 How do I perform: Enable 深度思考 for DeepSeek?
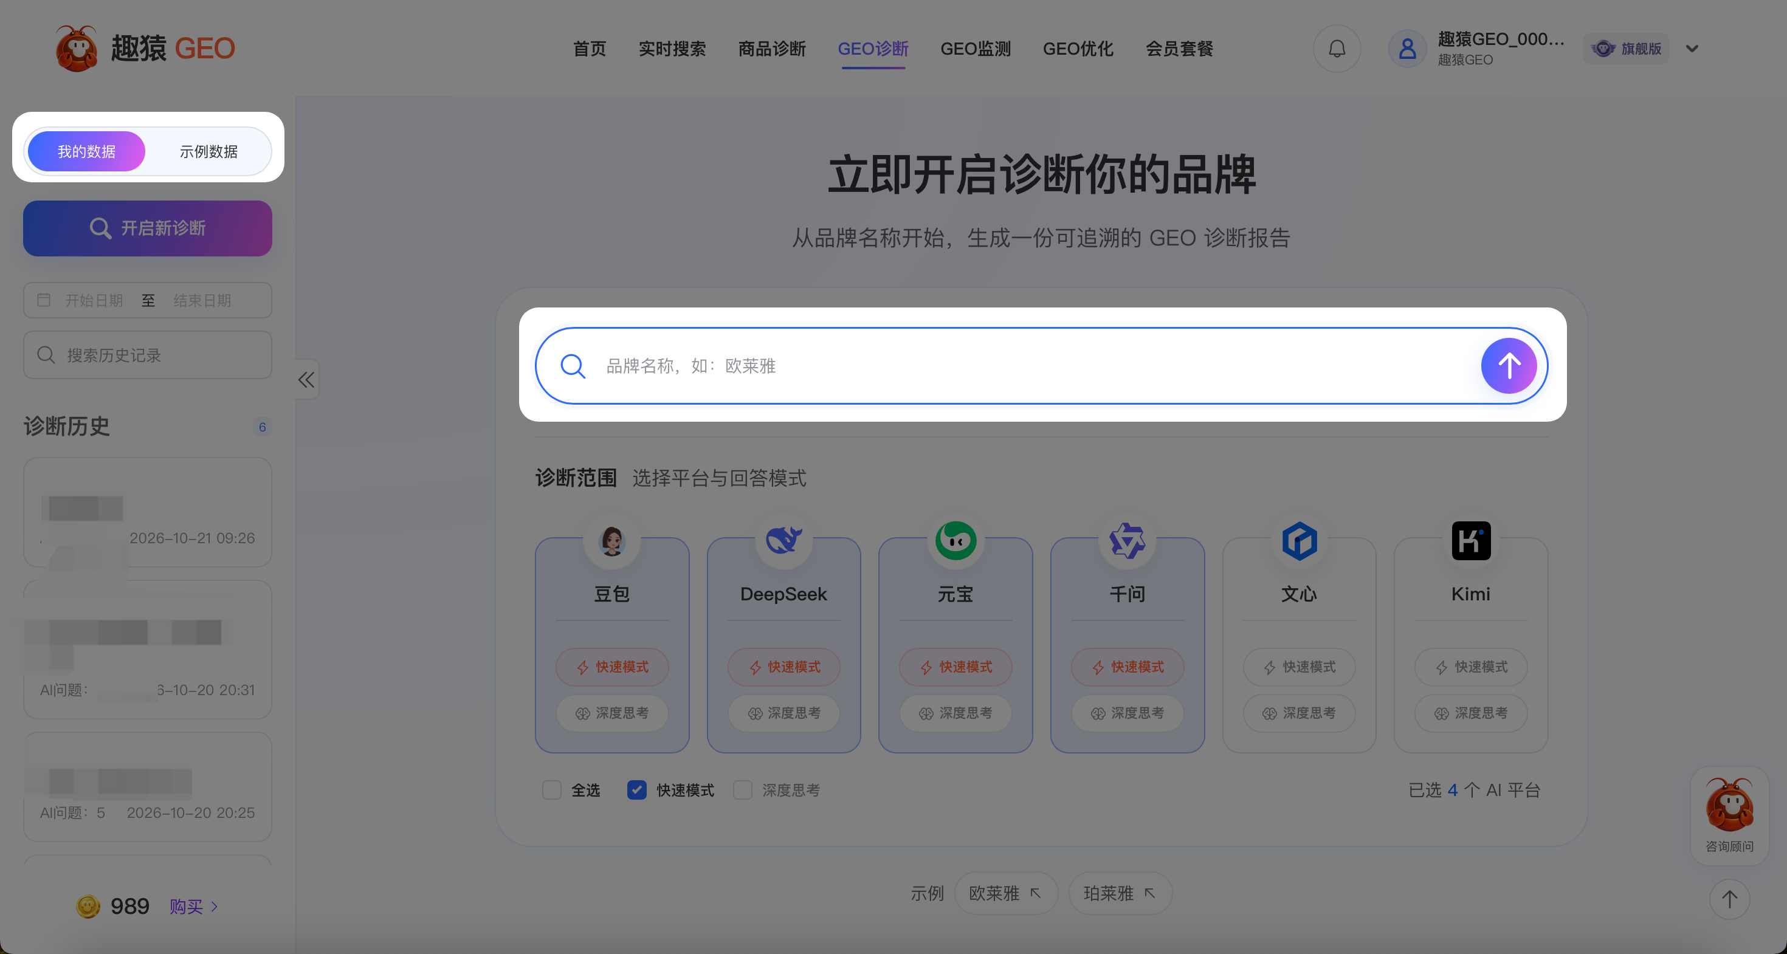(783, 713)
